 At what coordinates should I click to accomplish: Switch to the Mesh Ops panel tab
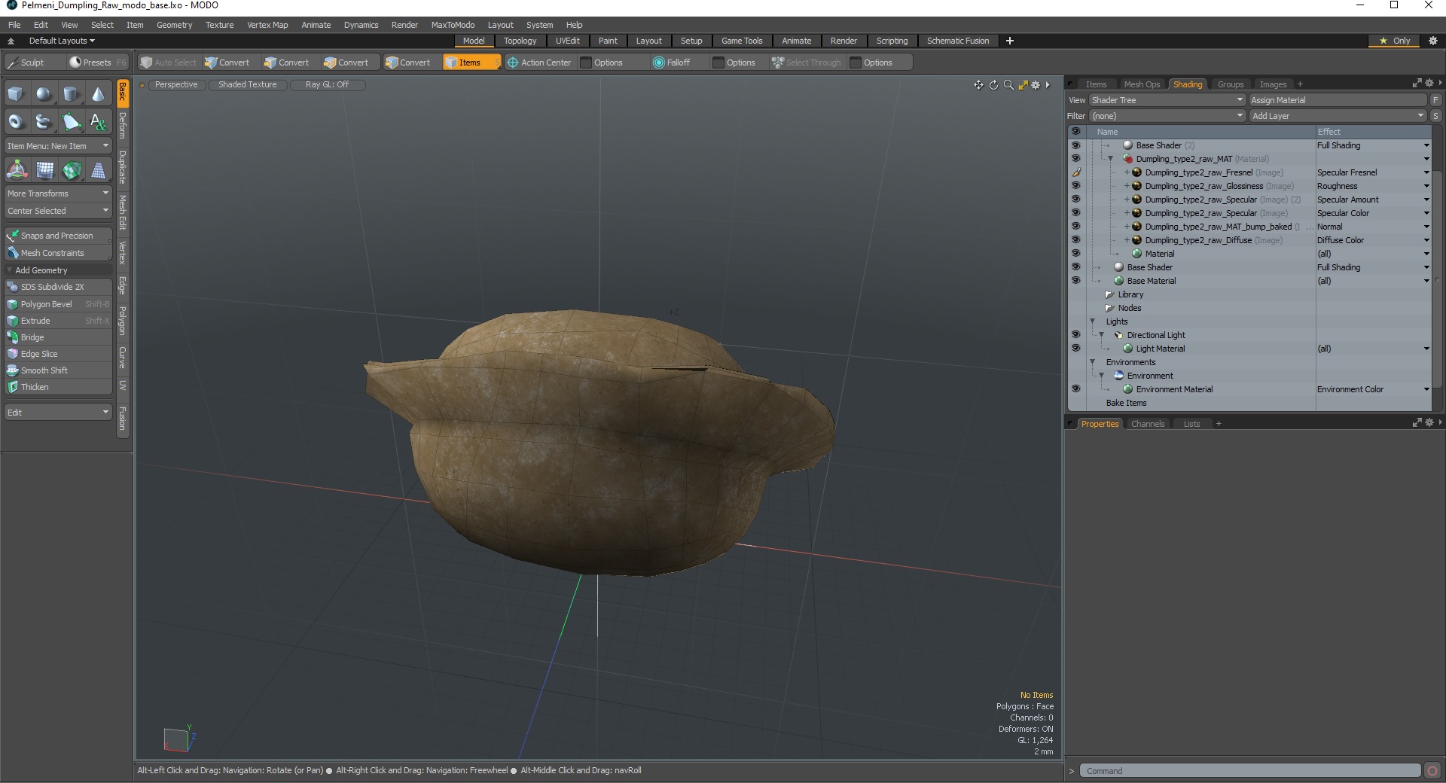1142,84
